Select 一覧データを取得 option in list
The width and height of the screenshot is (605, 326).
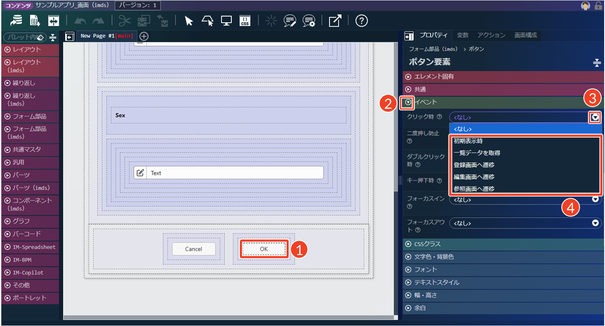point(476,153)
